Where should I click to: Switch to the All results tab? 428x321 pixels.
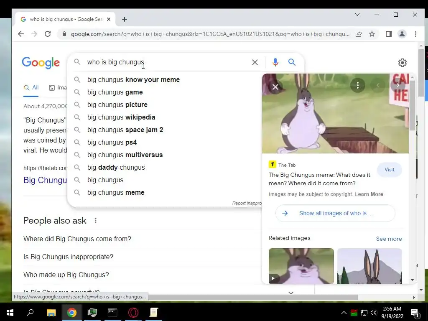pos(31,88)
